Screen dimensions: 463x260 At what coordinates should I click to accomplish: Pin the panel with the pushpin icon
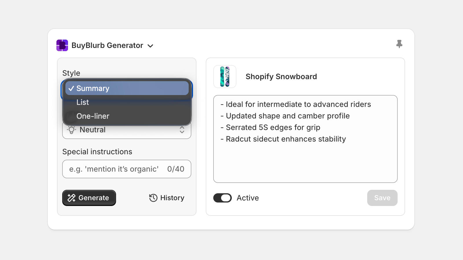(399, 44)
